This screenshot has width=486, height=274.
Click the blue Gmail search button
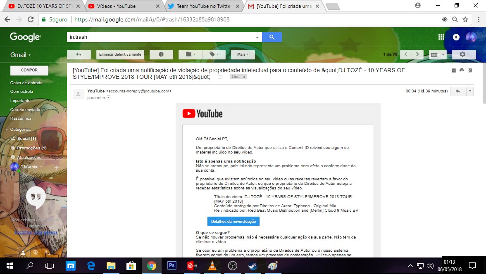coord(272,37)
